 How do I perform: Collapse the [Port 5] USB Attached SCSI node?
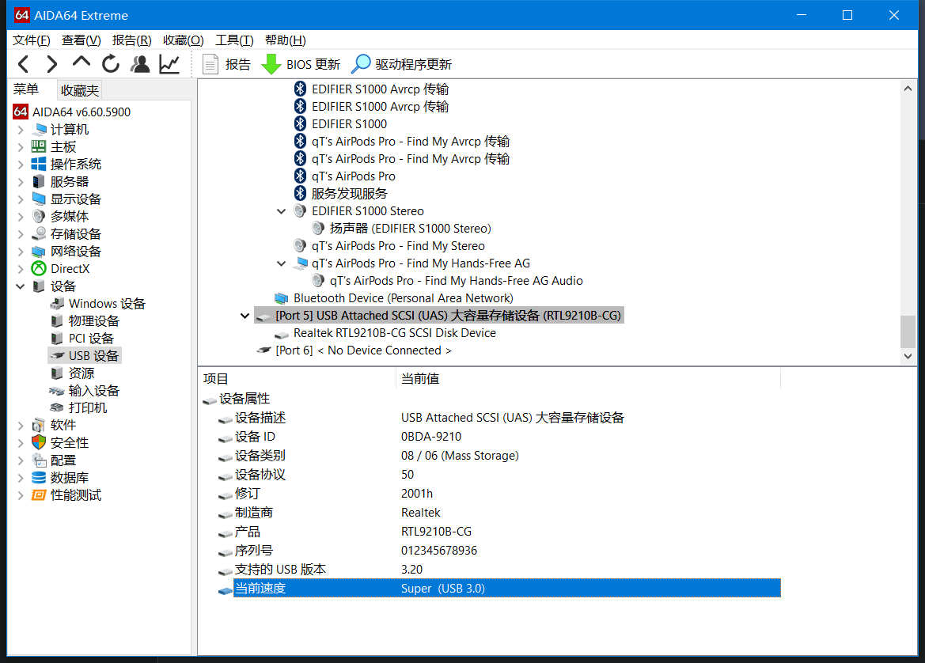pyautogui.click(x=245, y=316)
